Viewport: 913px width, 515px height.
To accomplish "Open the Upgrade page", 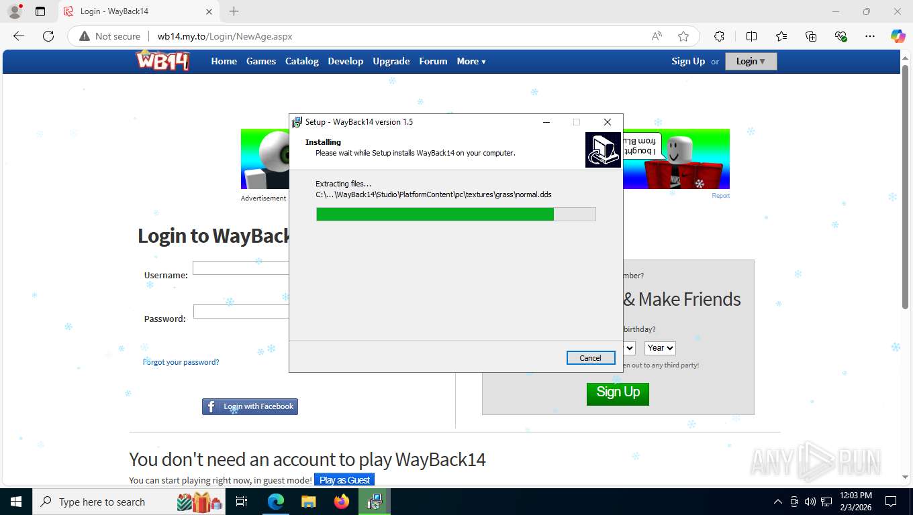I will point(391,61).
